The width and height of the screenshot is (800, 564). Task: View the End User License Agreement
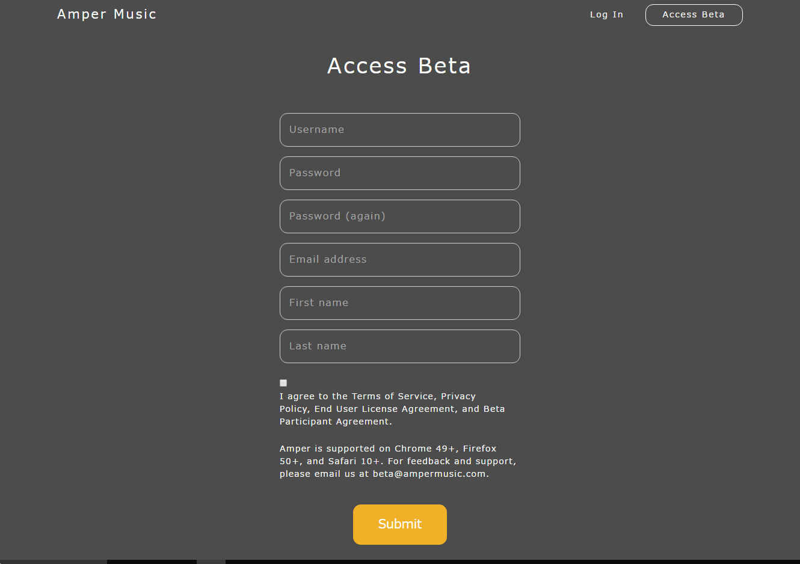385,409
